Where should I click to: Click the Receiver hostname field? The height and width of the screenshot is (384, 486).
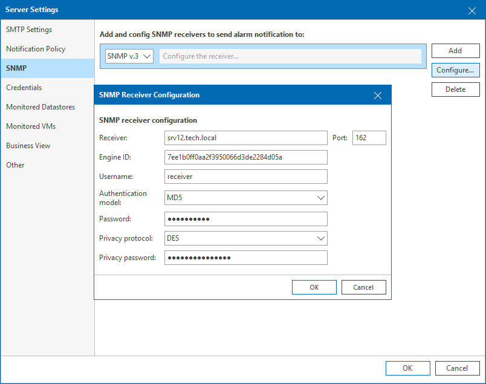[245, 138]
